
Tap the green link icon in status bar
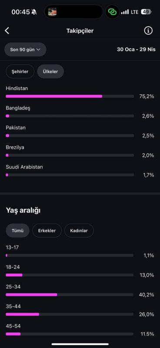coord(112,12)
